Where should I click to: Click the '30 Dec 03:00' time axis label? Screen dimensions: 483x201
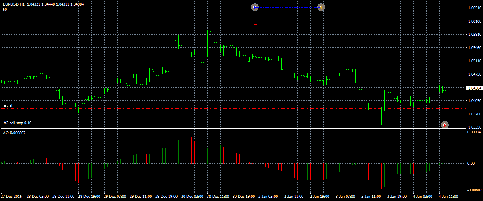pyautogui.click(x=192, y=197)
